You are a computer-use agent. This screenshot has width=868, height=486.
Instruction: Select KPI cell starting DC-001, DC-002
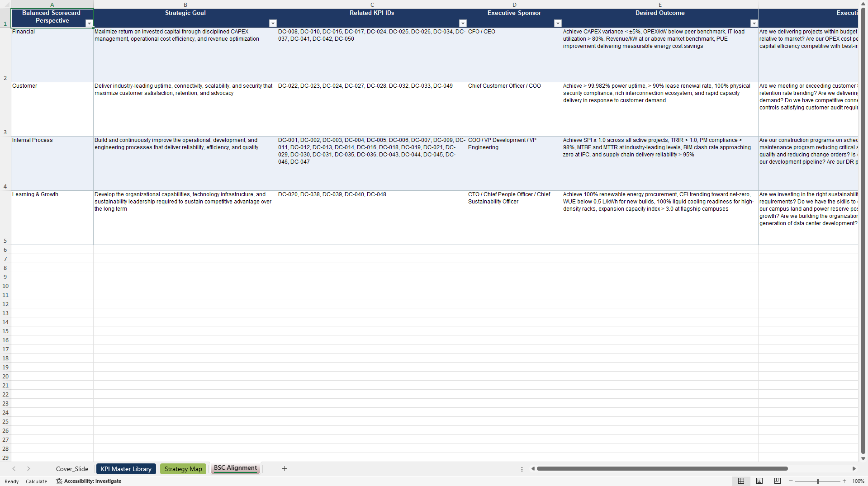tap(372, 164)
